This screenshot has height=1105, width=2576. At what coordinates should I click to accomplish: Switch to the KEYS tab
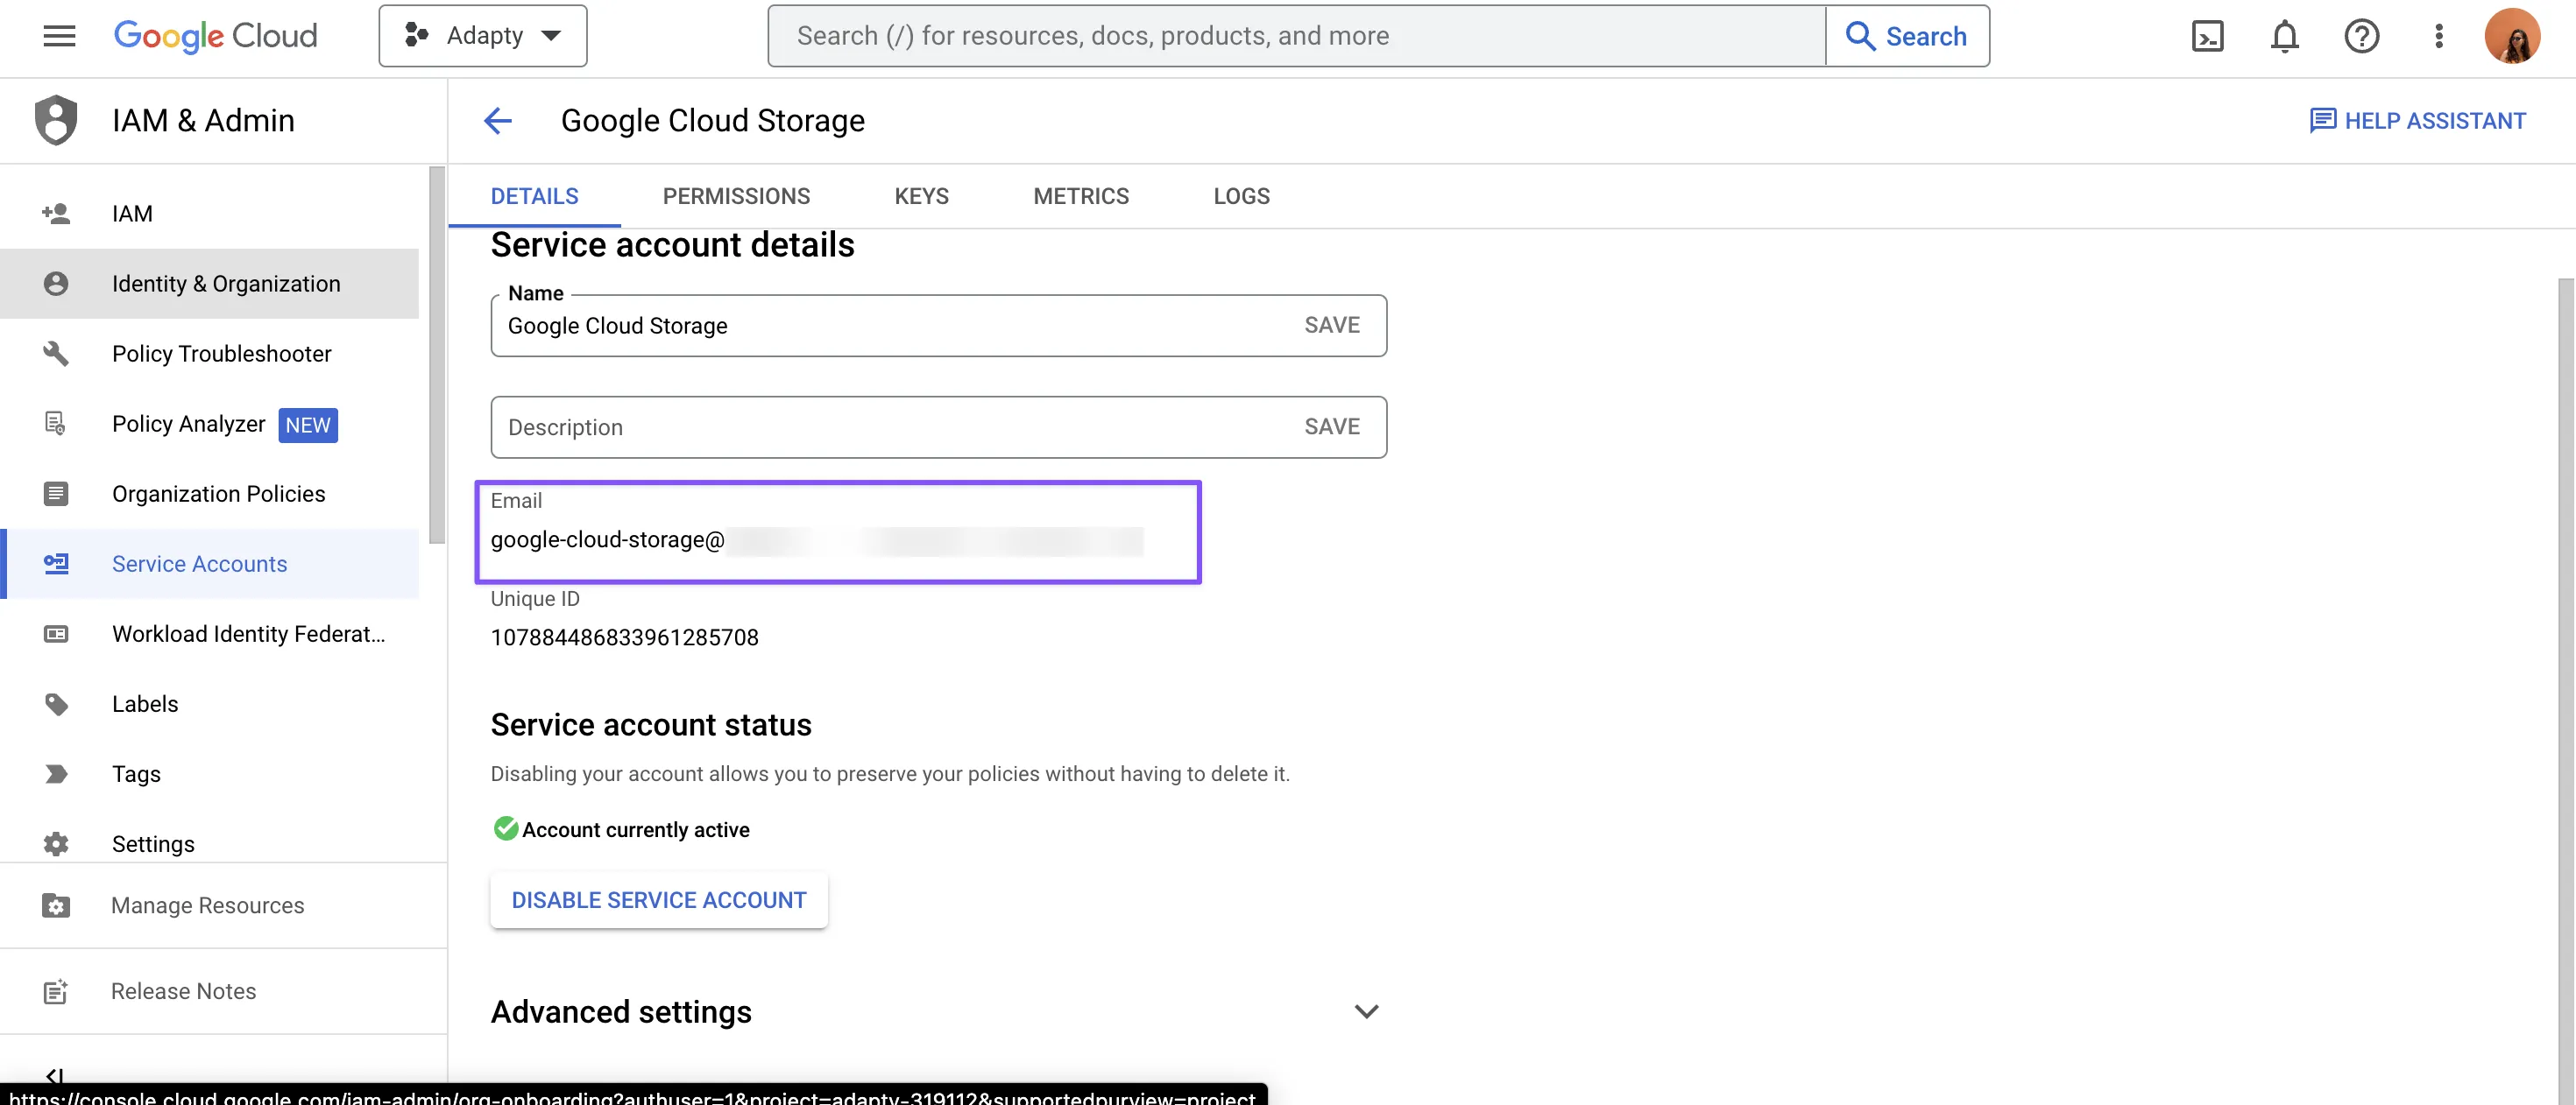[921, 196]
